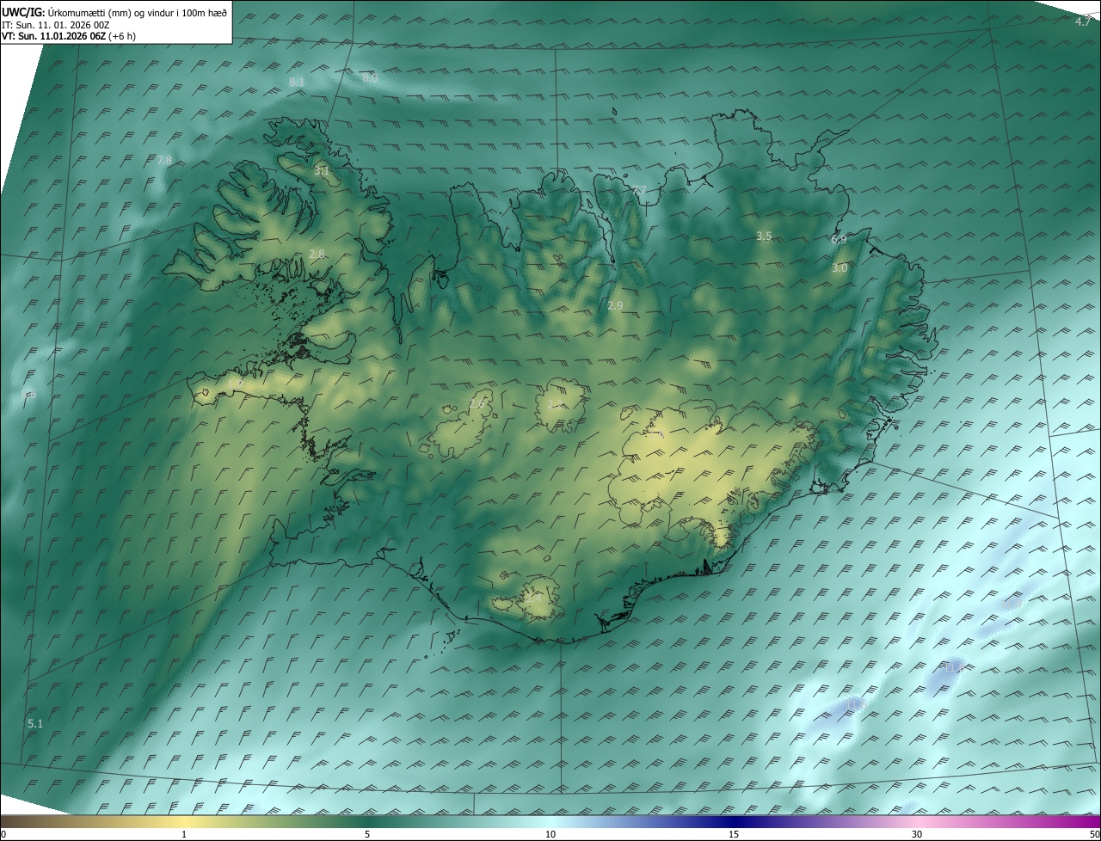Click the 7.8 value label on map
Image resolution: width=1101 pixels, height=841 pixels.
tap(164, 160)
